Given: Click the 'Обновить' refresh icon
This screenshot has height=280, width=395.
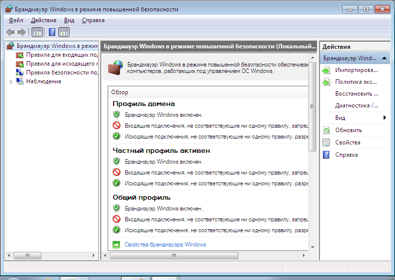Looking at the screenshot, I should click(326, 130).
